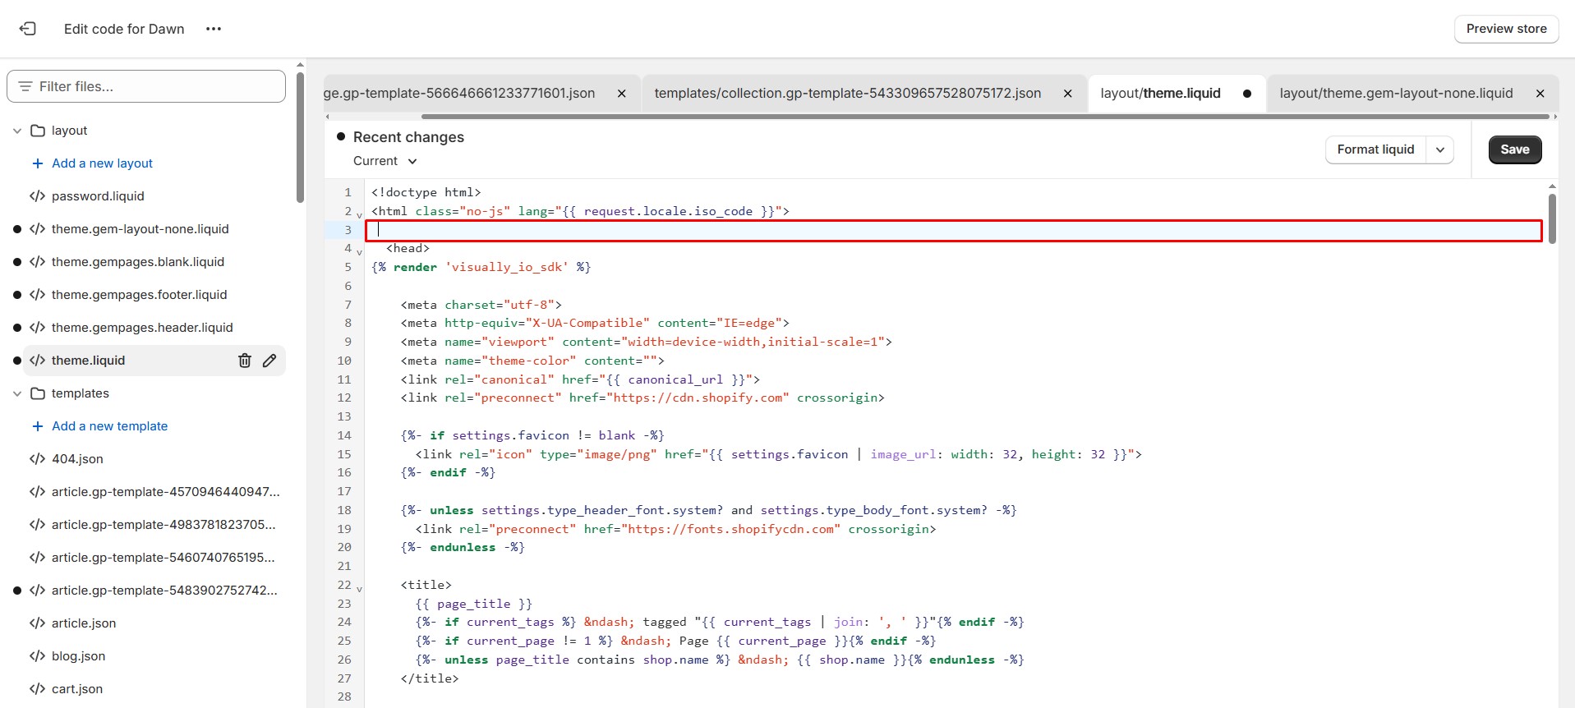Click the sidebar file list scrollbar
Viewport: 1575px width, 708px height.
300,138
